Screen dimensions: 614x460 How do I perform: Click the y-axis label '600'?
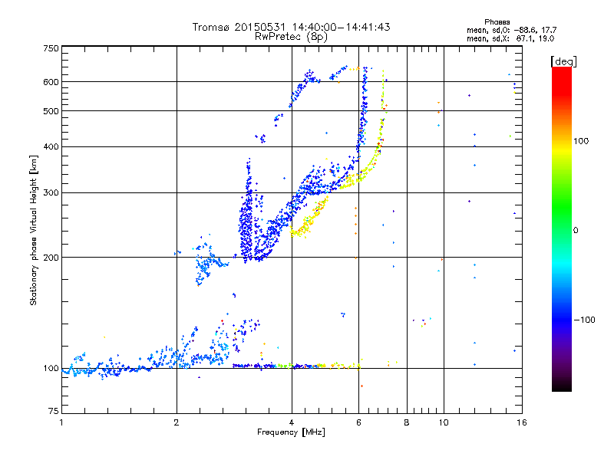[x=51, y=82]
